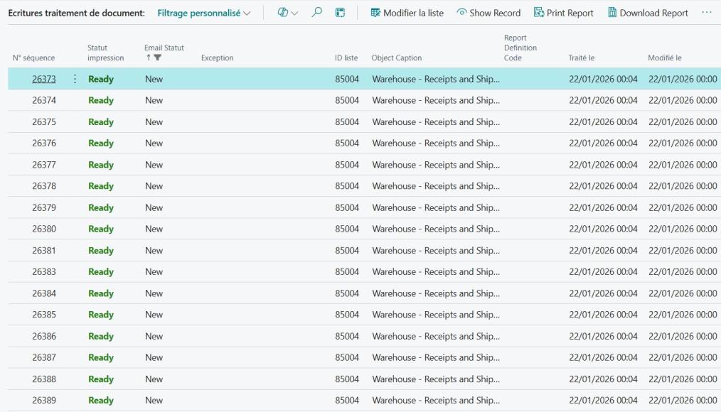Click the Traité le column header
721x412 pixels.
tap(581, 58)
